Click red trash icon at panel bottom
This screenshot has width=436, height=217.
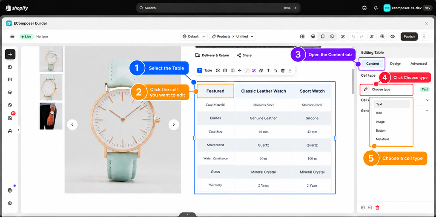[377, 208]
